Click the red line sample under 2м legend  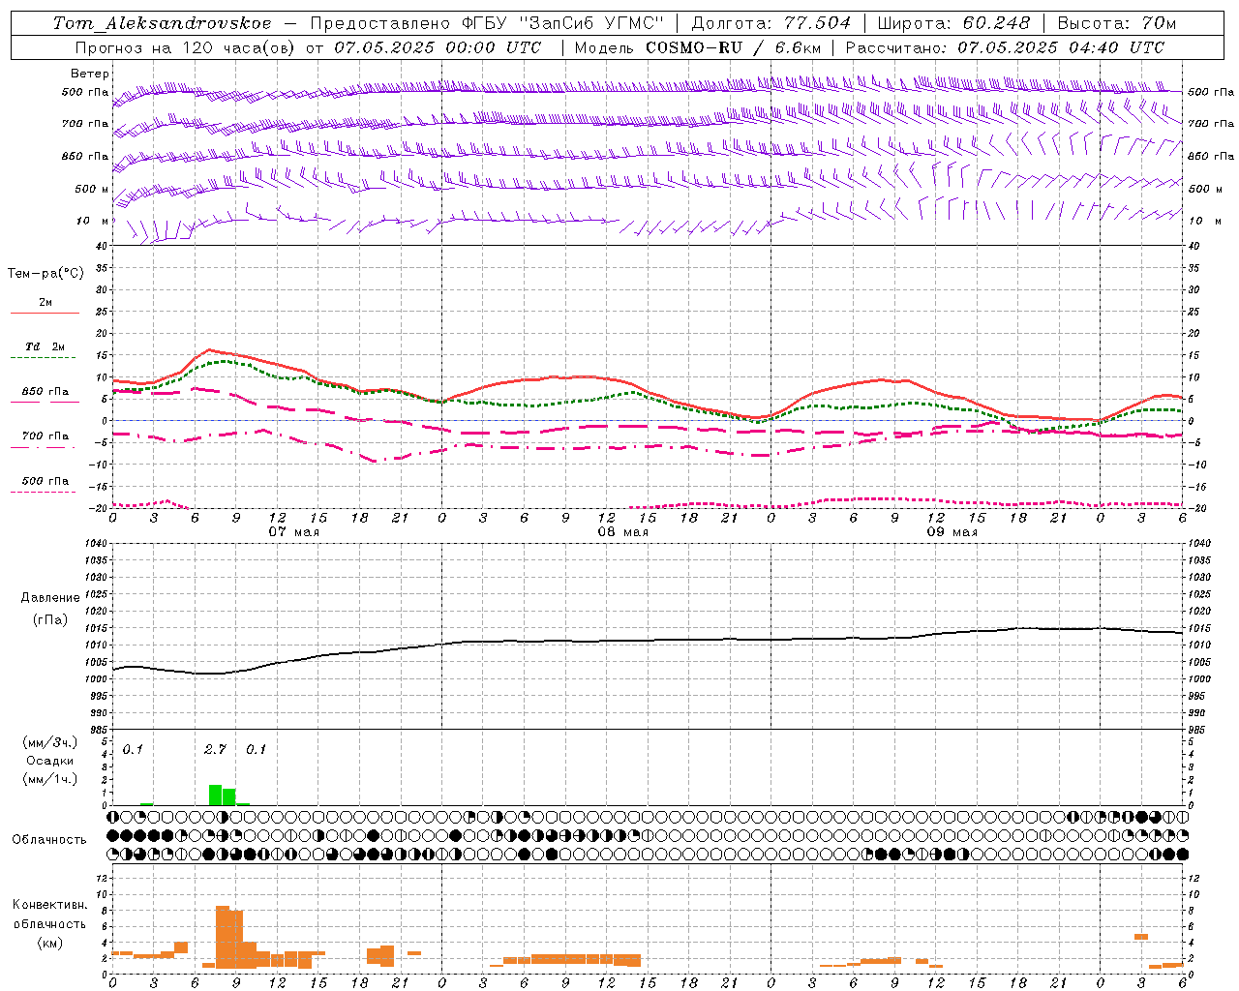[x=45, y=314]
